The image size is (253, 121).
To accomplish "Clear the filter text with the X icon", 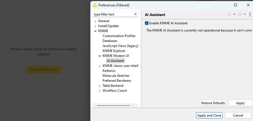I will [x=135, y=14].
